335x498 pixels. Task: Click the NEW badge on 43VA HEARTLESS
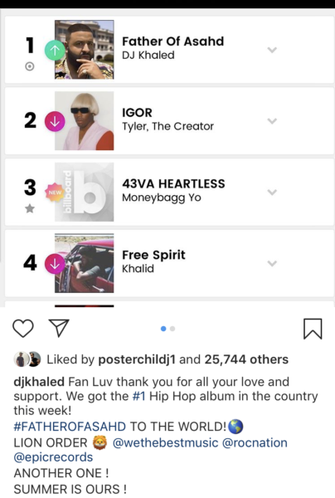[55, 193]
